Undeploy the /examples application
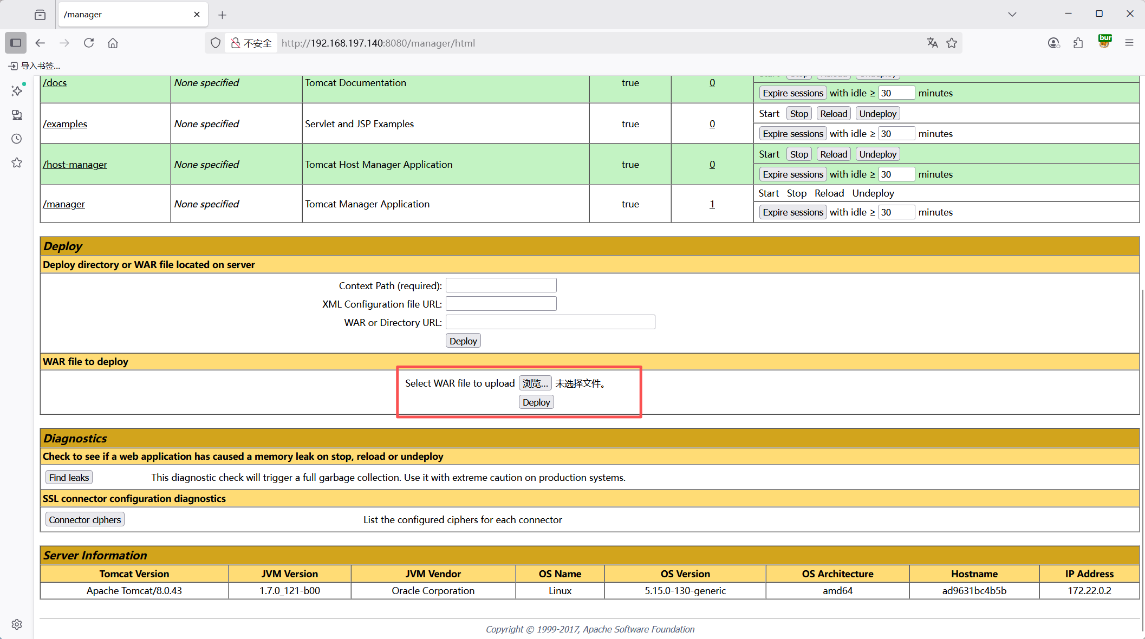 877,114
